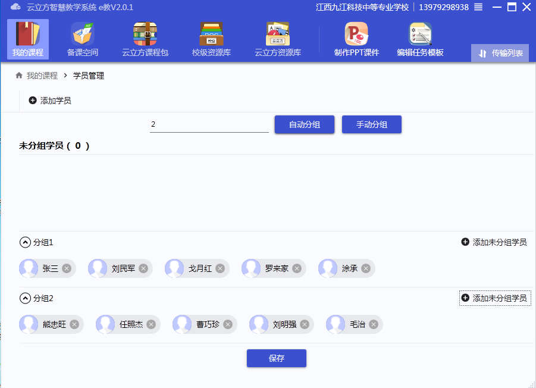Viewport: 536px width, 388px height.
Task: Click 添加学员 to add a student
Action: 50,101
